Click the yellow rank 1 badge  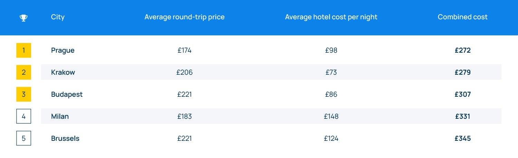pyautogui.click(x=23, y=50)
